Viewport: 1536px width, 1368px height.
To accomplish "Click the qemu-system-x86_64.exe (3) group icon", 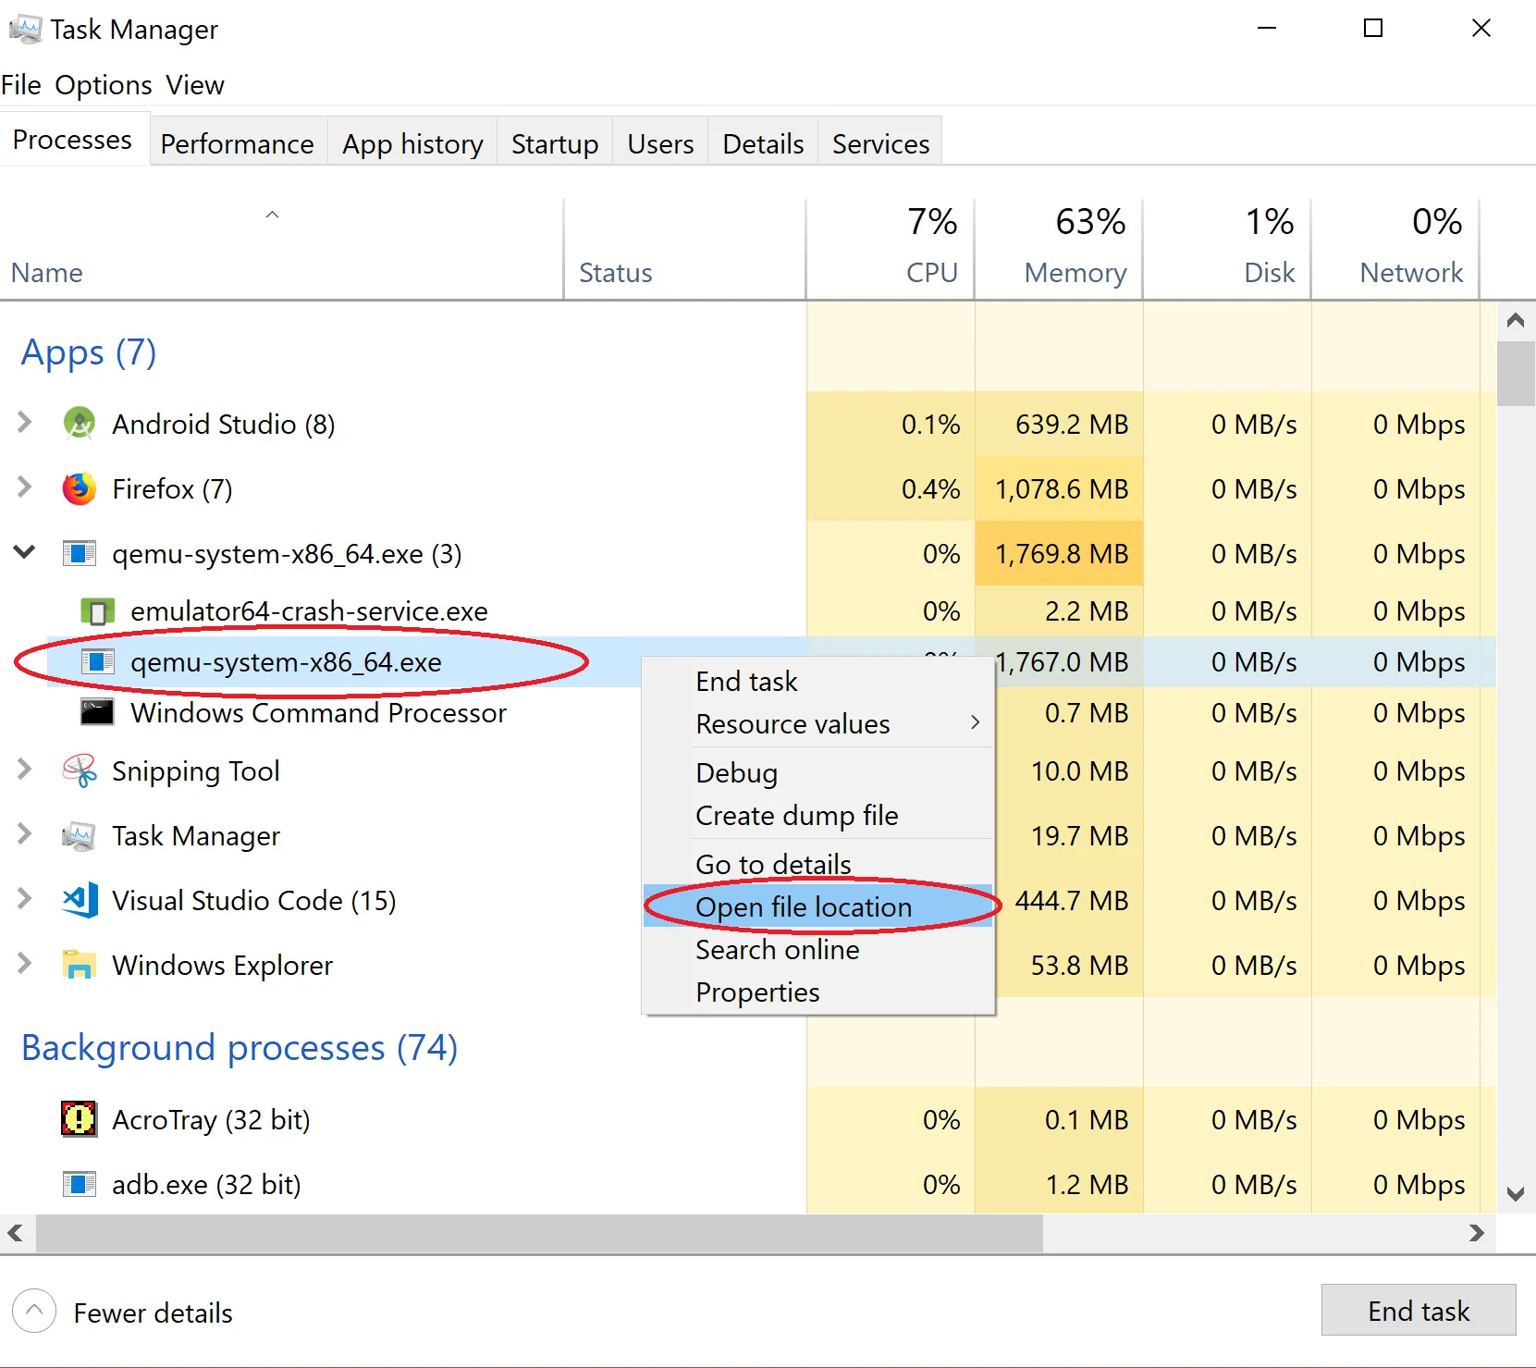I will point(80,553).
